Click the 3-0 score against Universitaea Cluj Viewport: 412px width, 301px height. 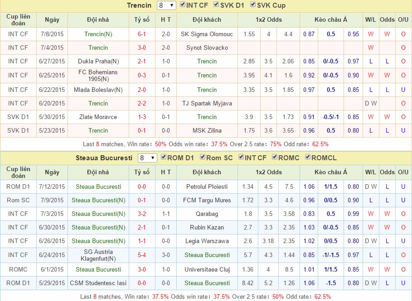(142, 269)
